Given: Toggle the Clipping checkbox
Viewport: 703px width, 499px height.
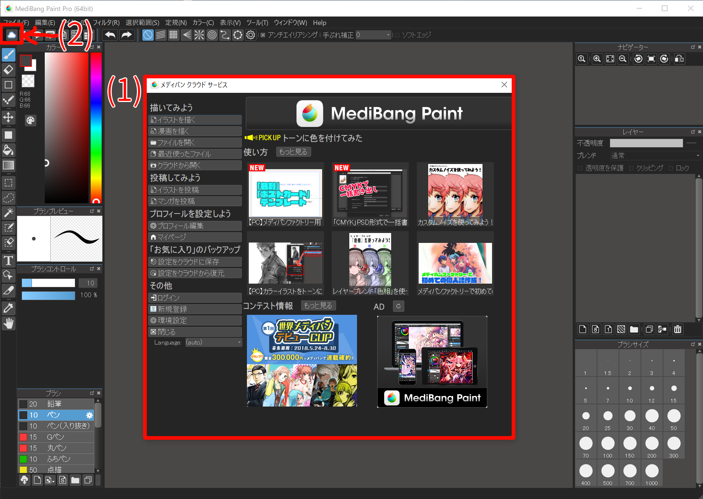Looking at the screenshot, I should (x=631, y=168).
